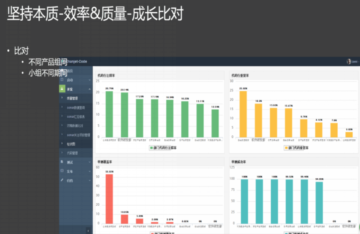
Task: Click the arrow icon beside 柱状图
Action: click(x=62, y=143)
